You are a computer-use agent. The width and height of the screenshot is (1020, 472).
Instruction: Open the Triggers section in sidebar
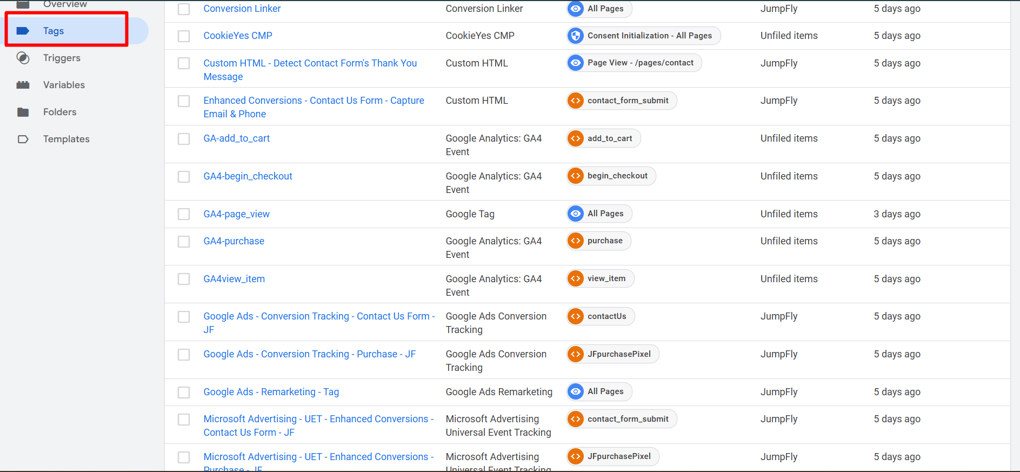(x=62, y=58)
